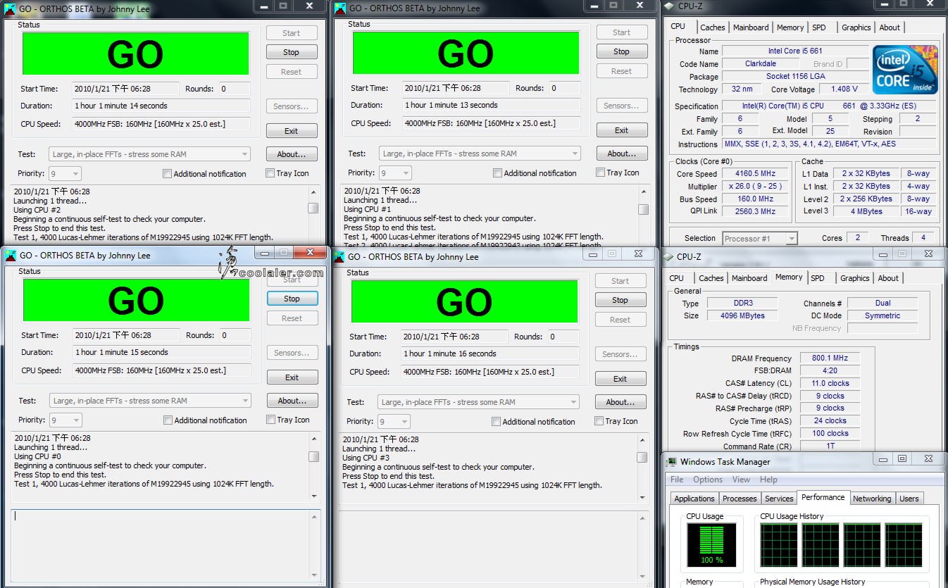Screen dimensions: 948x588
Task: Open the Test combo box in the CPU #0 ORTHOS window
Action: tap(150, 401)
